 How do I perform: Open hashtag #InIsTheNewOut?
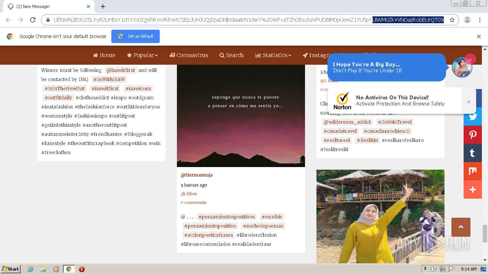click(x=65, y=88)
